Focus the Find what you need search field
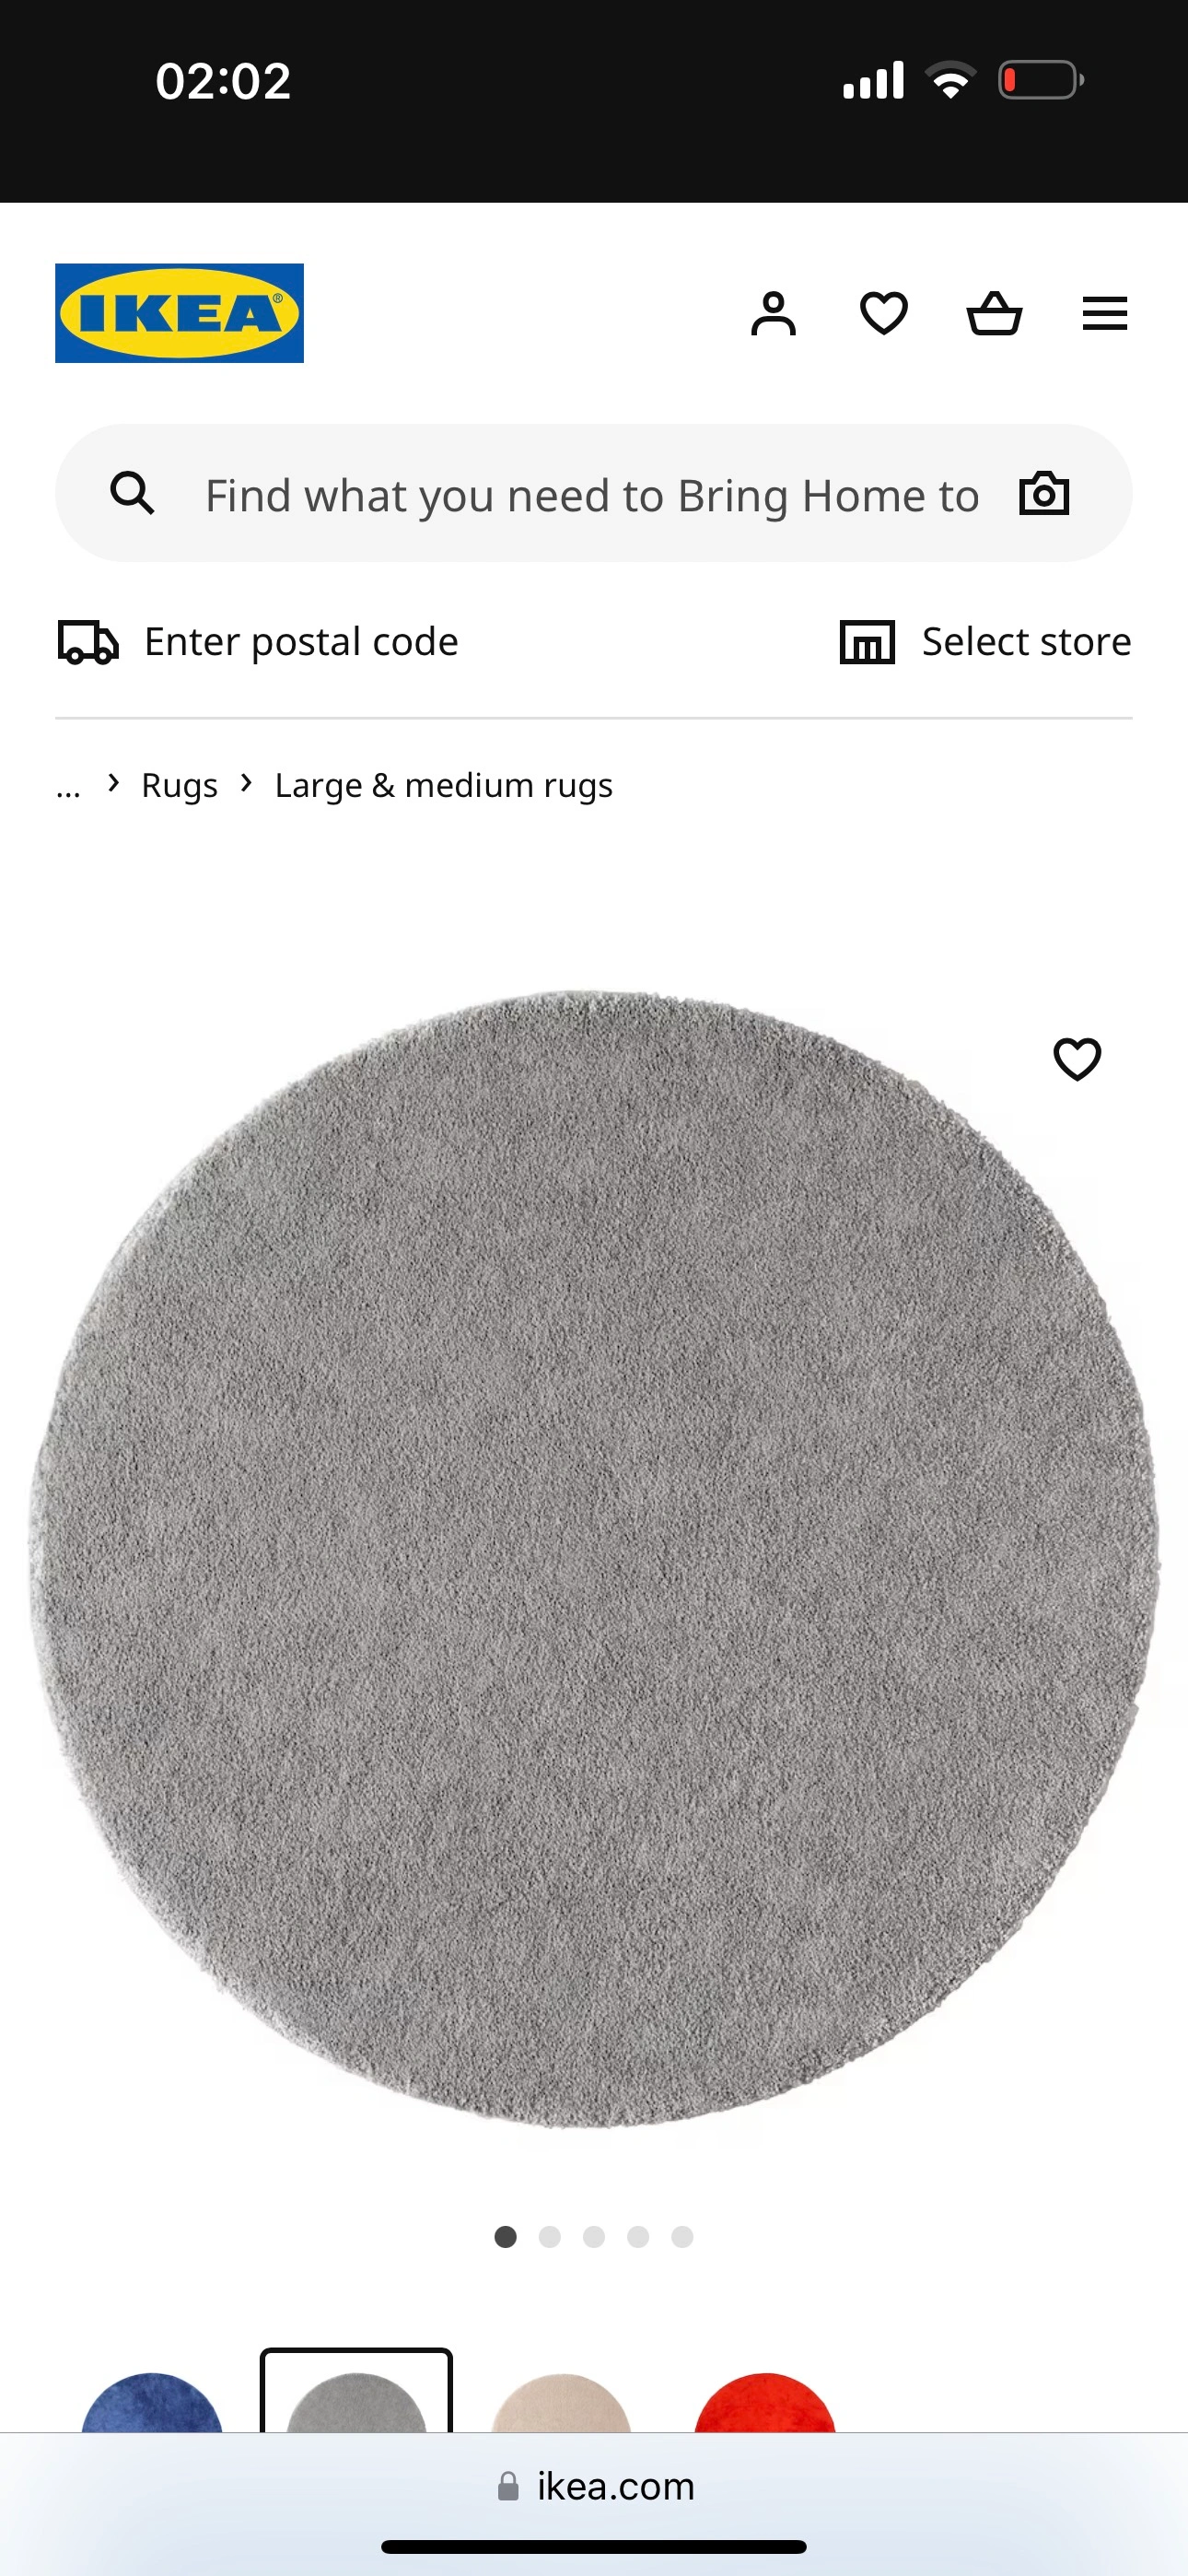Viewport: 1188px width, 2576px height. point(592,494)
